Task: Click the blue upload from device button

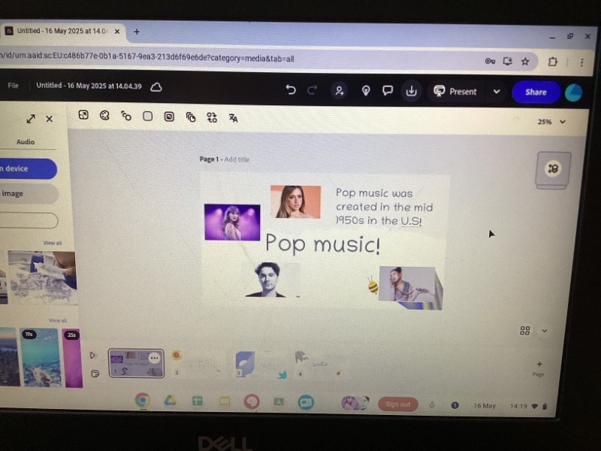Action: (27, 168)
